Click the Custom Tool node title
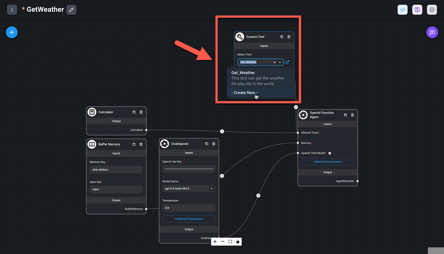444x254 pixels. 255,37
